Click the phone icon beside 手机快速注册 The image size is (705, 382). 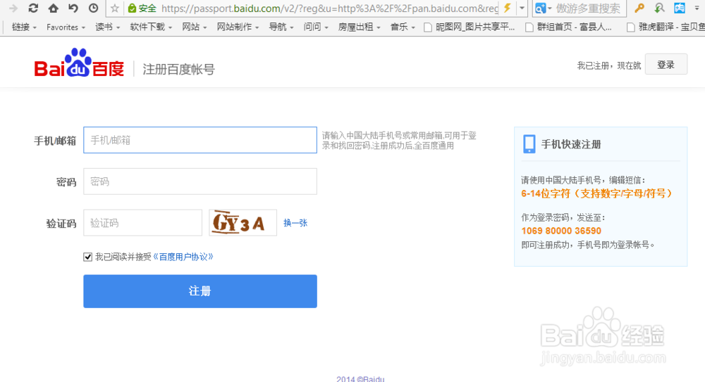(529, 144)
